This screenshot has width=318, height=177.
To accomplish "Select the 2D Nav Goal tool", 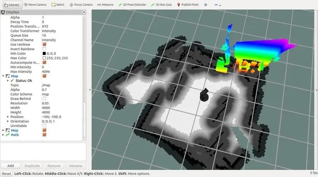I will [161, 5].
